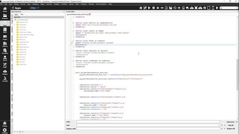Switch to the Apps tab in App Inspector
The image size is (239, 134).
16,15
